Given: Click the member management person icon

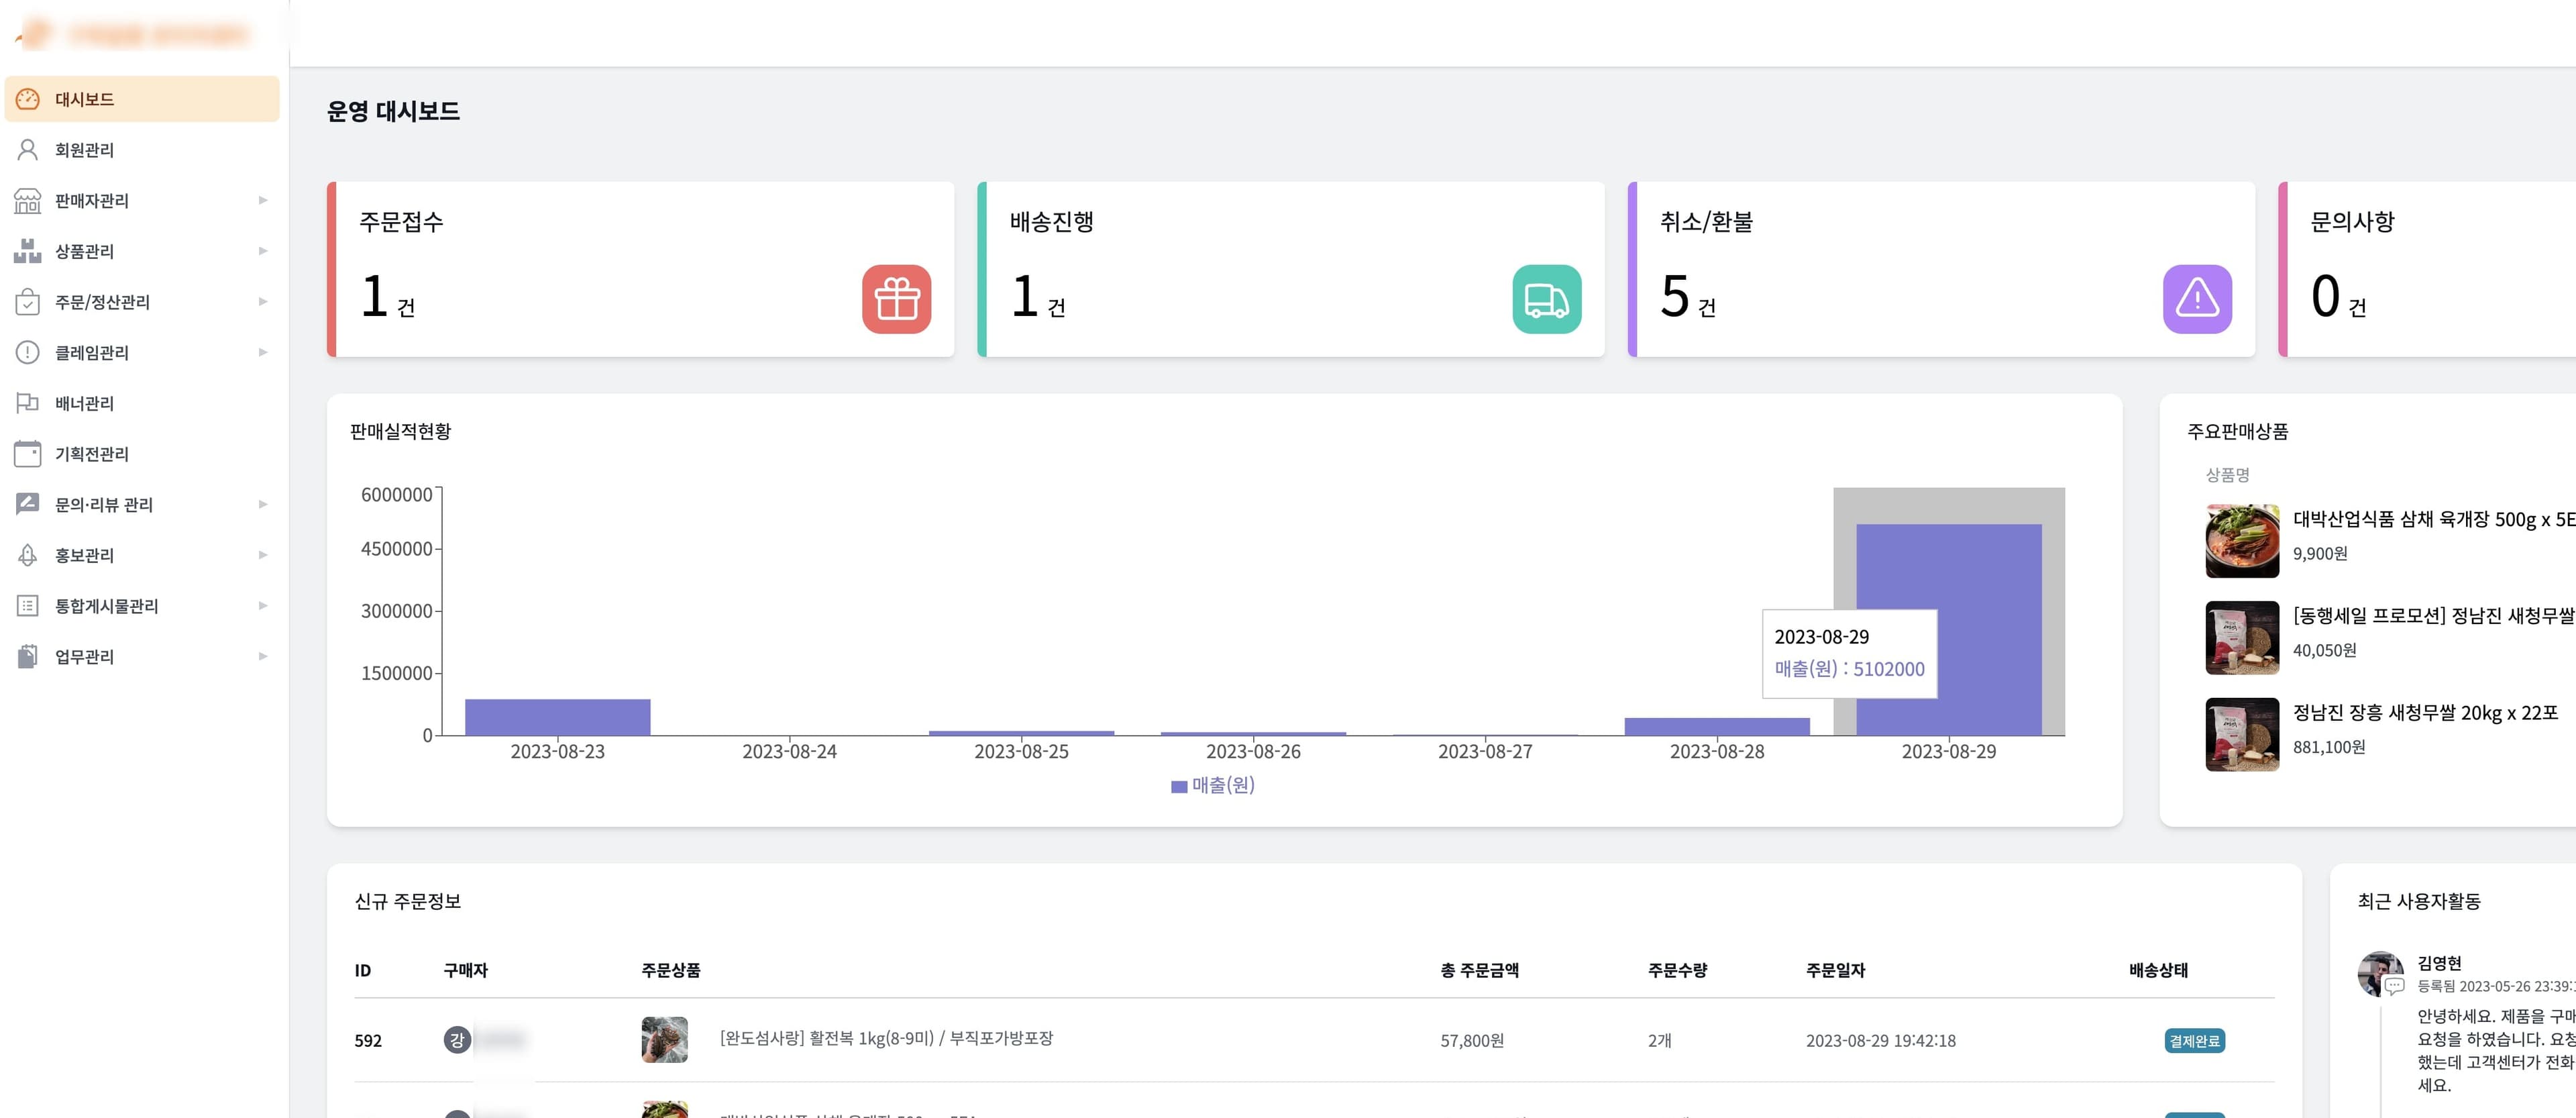Looking at the screenshot, I should click(28, 150).
